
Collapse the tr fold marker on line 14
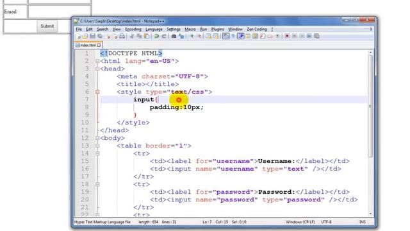[x=97, y=153]
